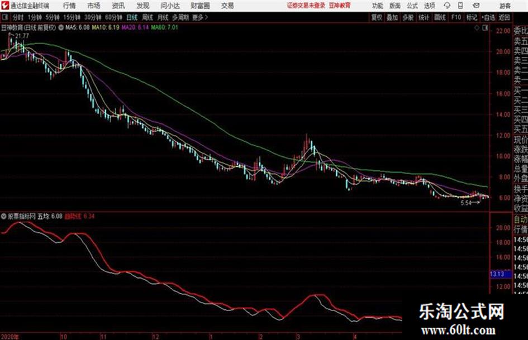Image resolution: width=528 pixels, height=340 pixels.
Task: Open the 市场 menu
Action: tap(94, 6)
